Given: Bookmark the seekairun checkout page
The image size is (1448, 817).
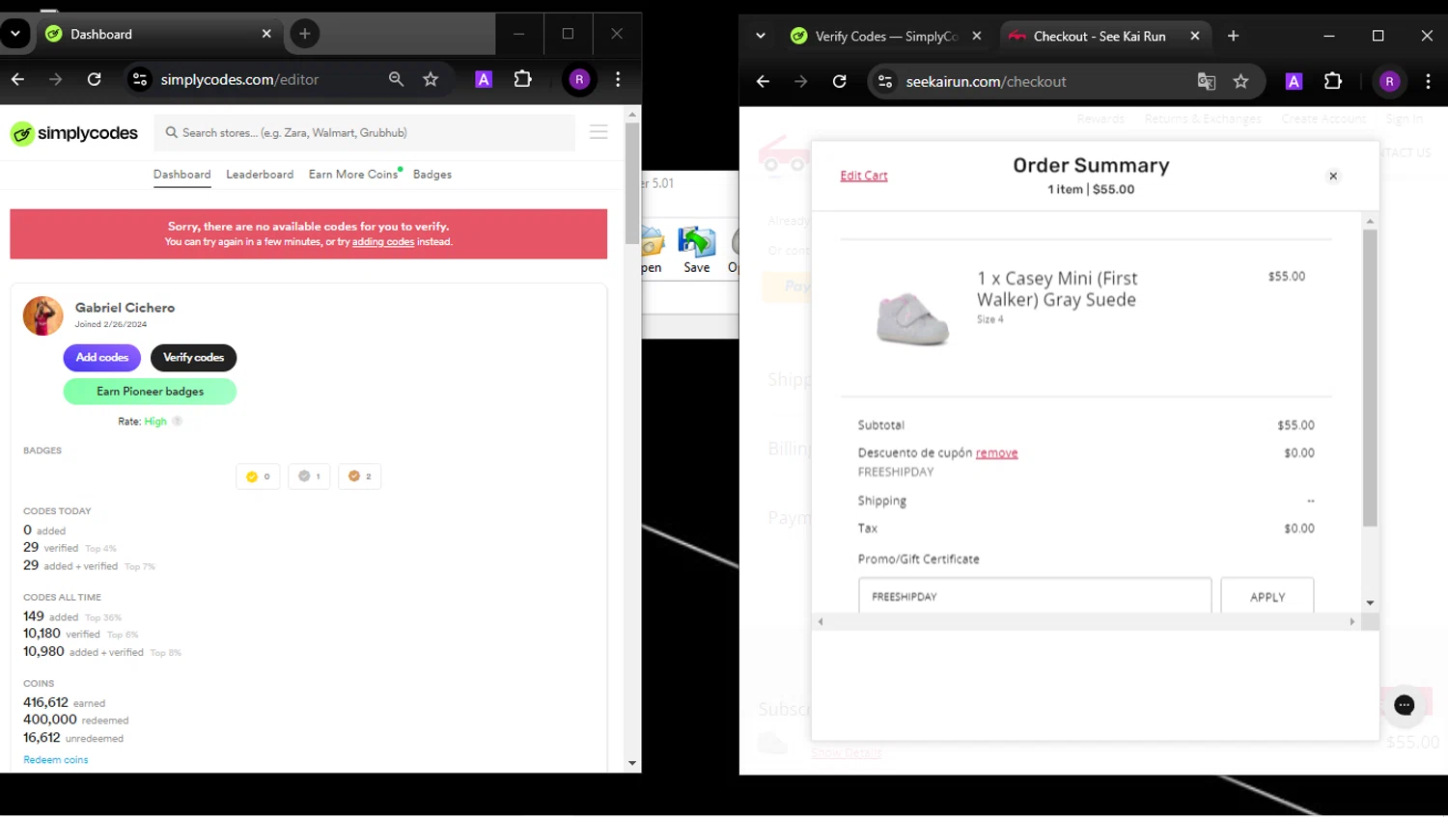Looking at the screenshot, I should pos(1240,82).
